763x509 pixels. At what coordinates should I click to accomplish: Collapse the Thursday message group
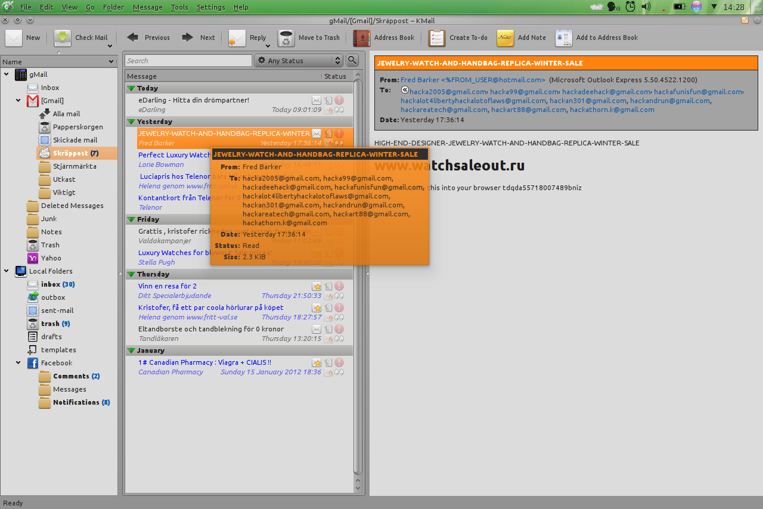click(131, 274)
